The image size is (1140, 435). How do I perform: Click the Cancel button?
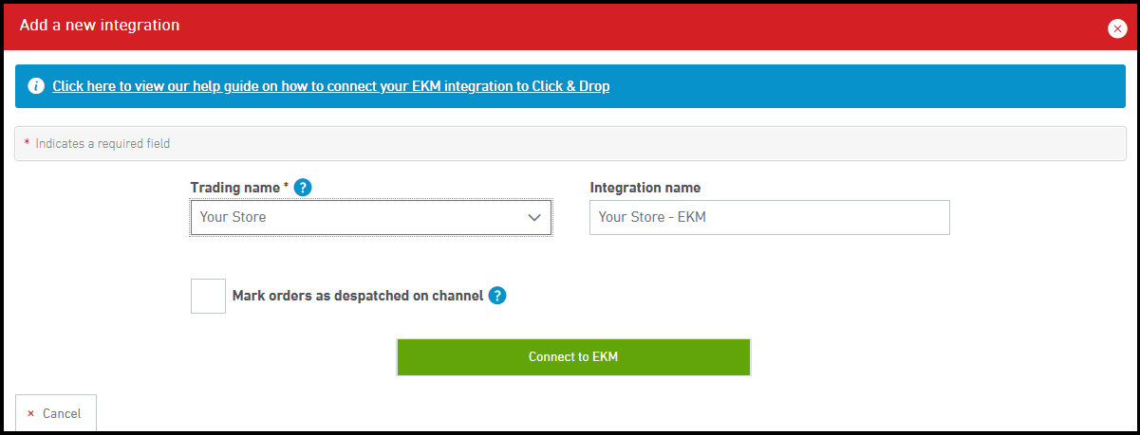[56, 413]
